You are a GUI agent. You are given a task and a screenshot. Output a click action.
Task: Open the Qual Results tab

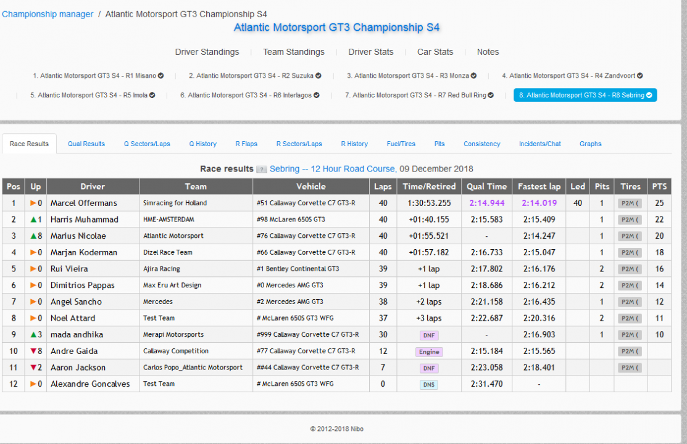pyautogui.click(x=86, y=144)
